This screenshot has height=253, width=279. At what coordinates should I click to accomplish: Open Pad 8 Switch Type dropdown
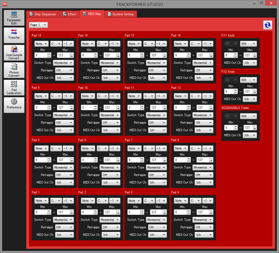(x=203, y=167)
